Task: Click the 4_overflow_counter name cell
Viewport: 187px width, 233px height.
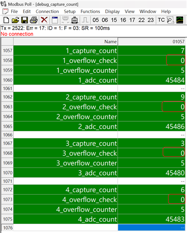Action: (x=65, y=209)
